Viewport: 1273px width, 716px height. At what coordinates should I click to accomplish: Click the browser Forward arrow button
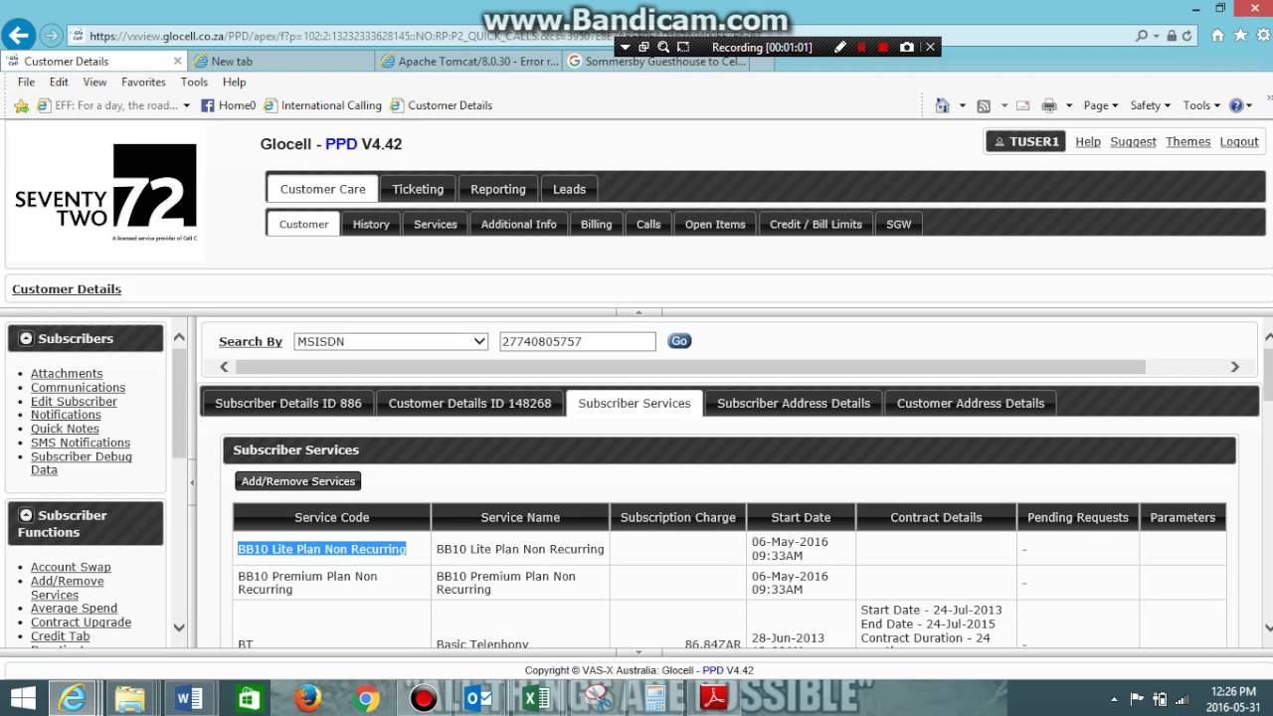pos(52,36)
